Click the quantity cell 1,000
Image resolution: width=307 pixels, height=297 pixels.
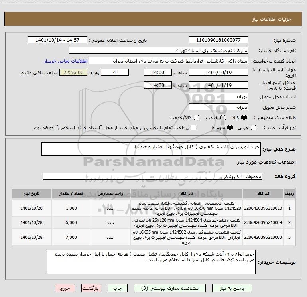(x=71, y=208)
